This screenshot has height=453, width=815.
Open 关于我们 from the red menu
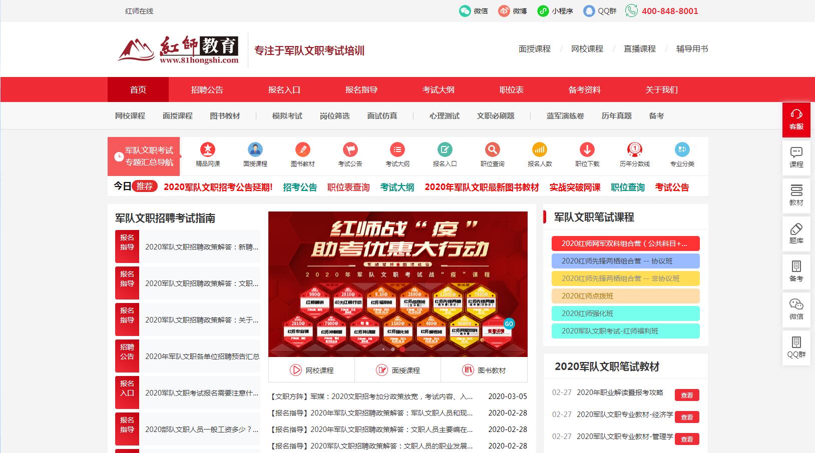pyautogui.click(x=661, y=90)
